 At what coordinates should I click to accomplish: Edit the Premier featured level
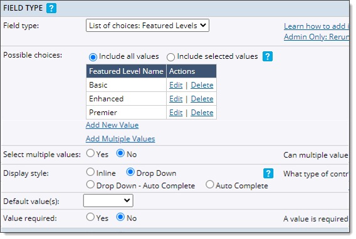[176, 113]
